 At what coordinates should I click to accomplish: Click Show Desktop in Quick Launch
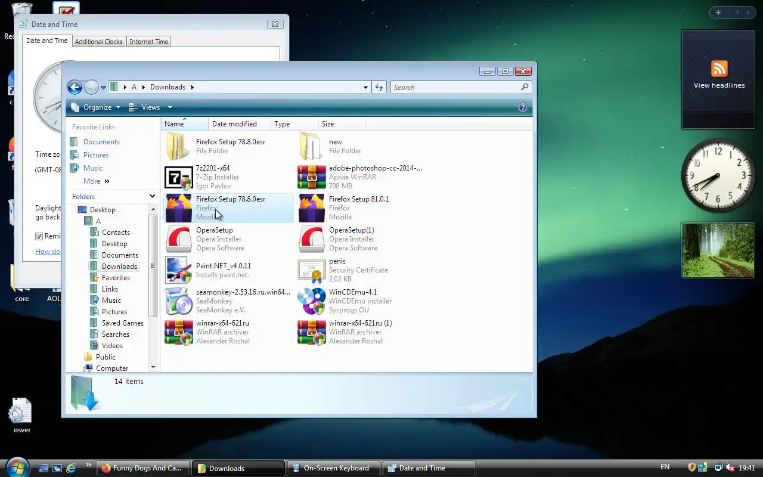point(44,468)
